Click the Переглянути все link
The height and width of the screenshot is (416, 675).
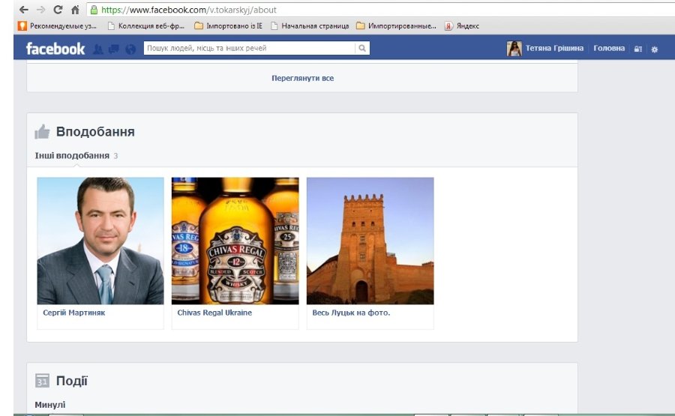(302, 78)
